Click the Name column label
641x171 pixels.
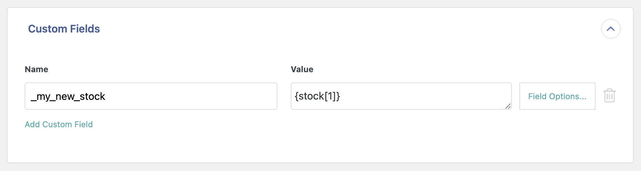37,69
